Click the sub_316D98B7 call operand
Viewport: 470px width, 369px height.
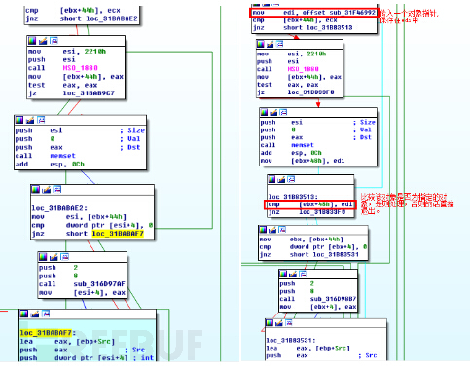click(x=333, y=299)
